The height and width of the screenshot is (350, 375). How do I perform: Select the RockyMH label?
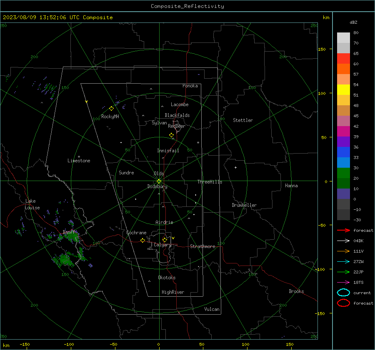tap(110, 117)
